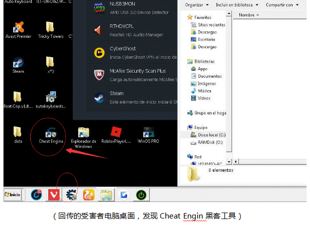Open the x^) folder on desktop
310x227 pixels.
pyautogui.click(x=50, y=65)
